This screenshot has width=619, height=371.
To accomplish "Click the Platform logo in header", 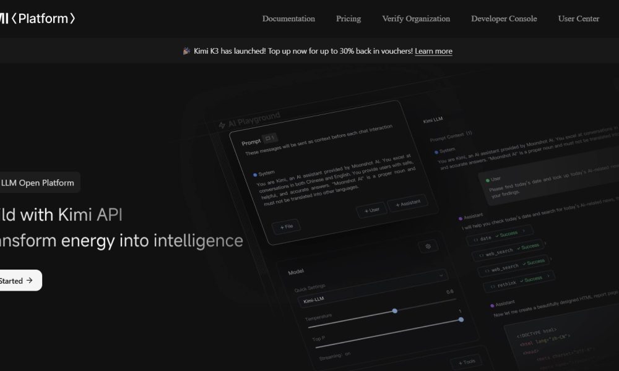I will click(x=38, y=18).
